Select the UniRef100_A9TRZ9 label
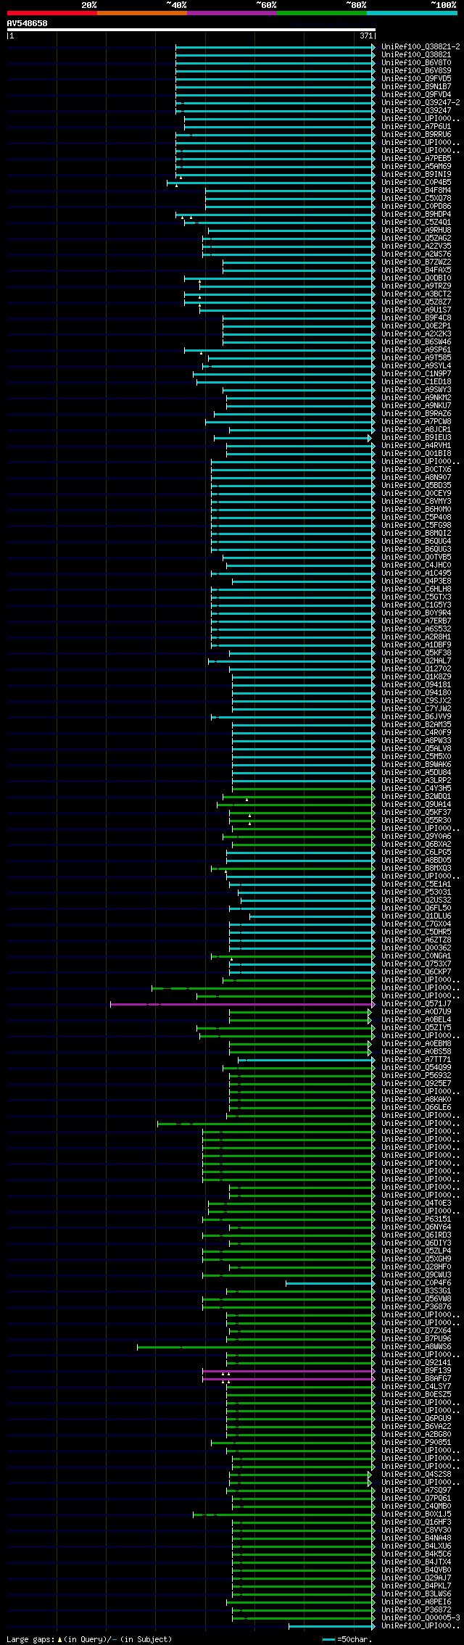464x1645 pixels. tap(416, 286)
